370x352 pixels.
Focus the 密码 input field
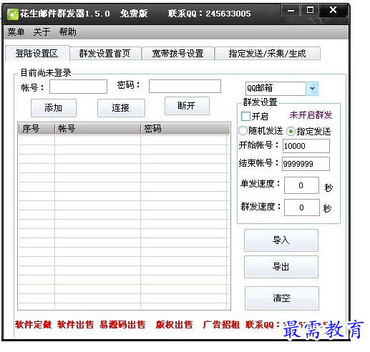(x=185, y=86)
